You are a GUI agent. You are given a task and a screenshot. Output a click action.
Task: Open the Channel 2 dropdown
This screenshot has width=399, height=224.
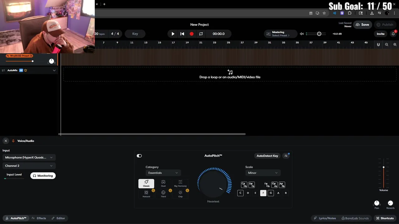click(29, 166)
